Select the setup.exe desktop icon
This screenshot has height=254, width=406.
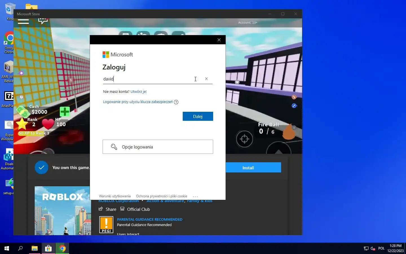8,186
